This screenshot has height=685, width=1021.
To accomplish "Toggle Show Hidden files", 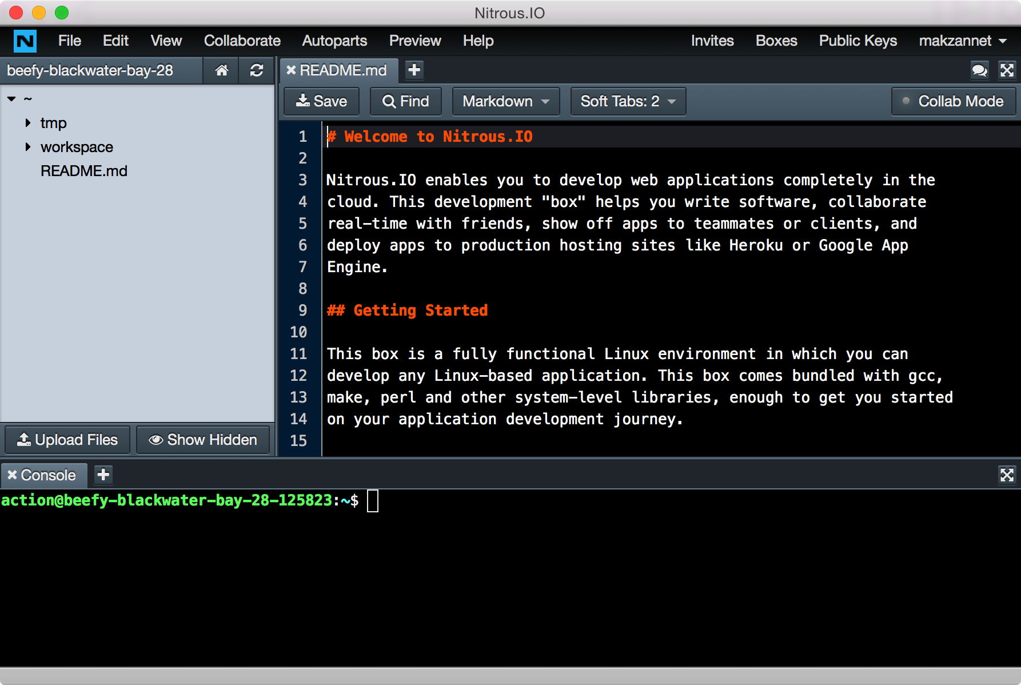I will point(203,440).
